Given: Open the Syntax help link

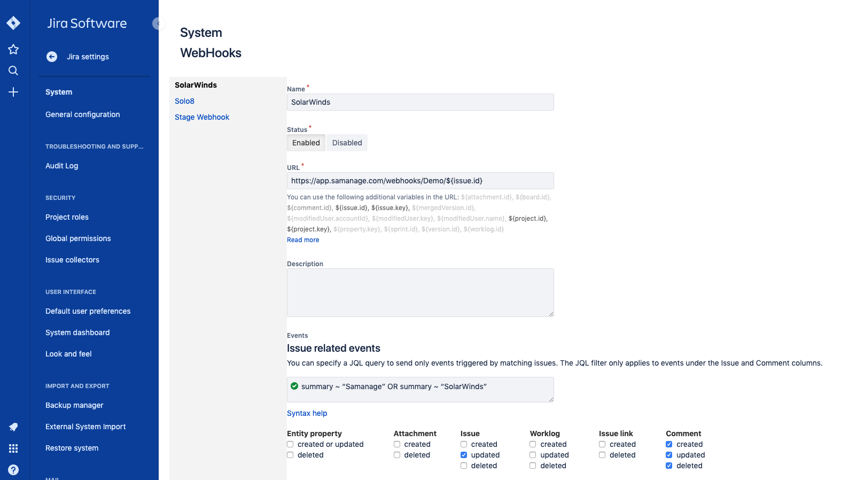Looking at the screenshot, I should (307, 413).
